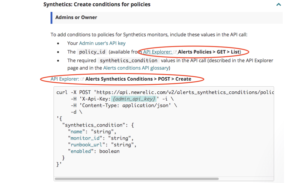Click the Synthetics: Create conditions for policies heading
Image resolution: width=307 pixels, height=183 pixels.
[97, 4]
